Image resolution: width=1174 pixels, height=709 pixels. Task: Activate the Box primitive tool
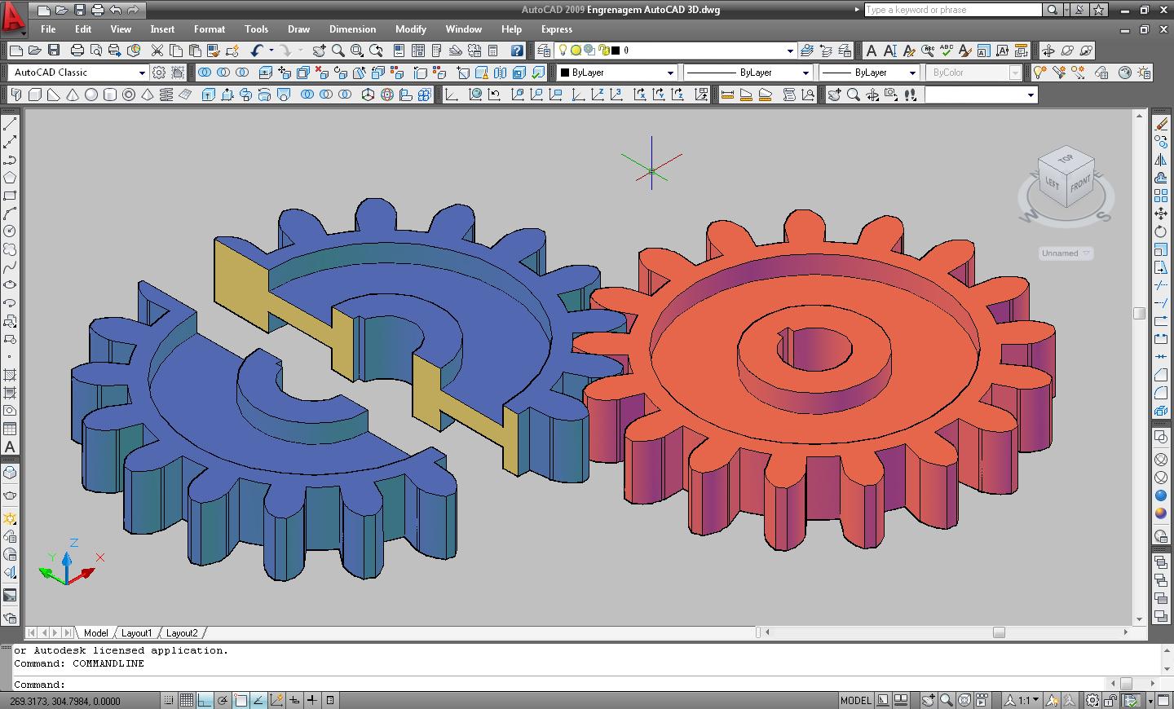click(34, 94)
